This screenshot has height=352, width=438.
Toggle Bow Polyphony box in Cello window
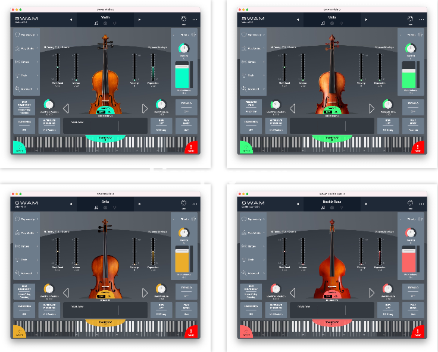coord(24,291)
